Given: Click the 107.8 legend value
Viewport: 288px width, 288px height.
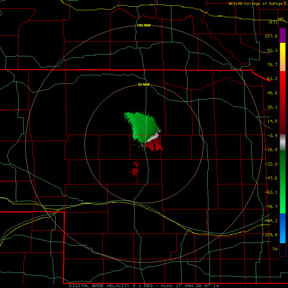Looking at the screenshot, I should [x=271, y=36].
